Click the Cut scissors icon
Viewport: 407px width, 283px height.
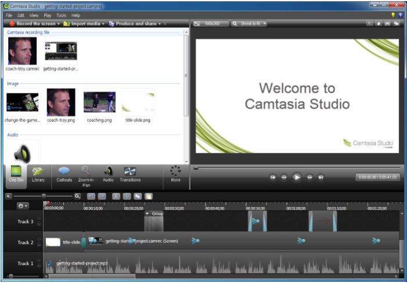(x=116, y=197)
